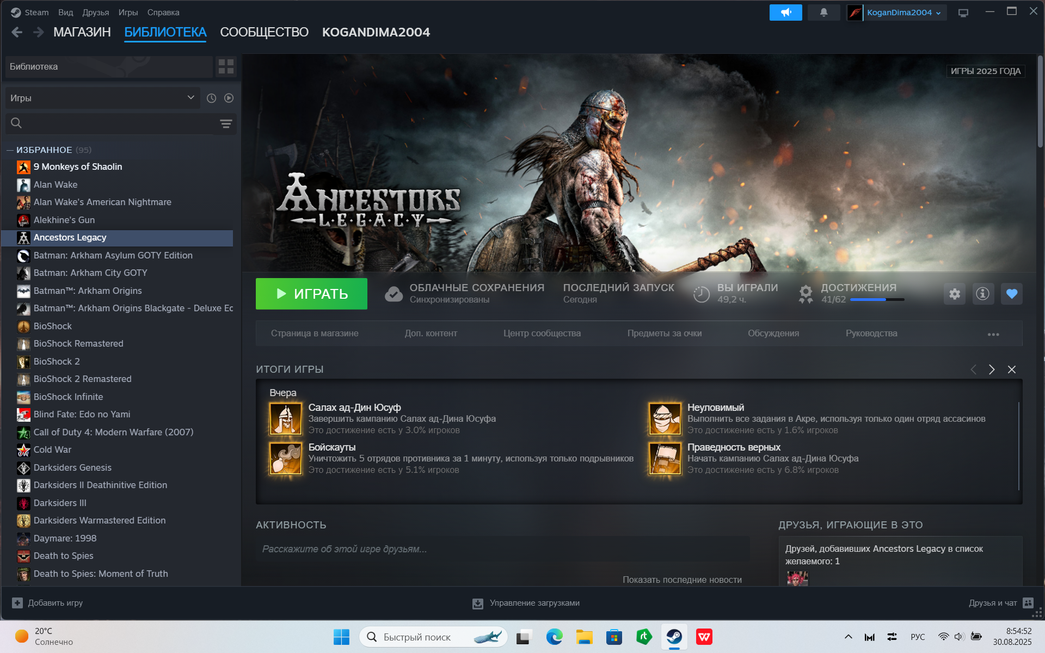Click Неуловимый achievement icon
The height and width of the screenshot is (653, 1045).
665,418
